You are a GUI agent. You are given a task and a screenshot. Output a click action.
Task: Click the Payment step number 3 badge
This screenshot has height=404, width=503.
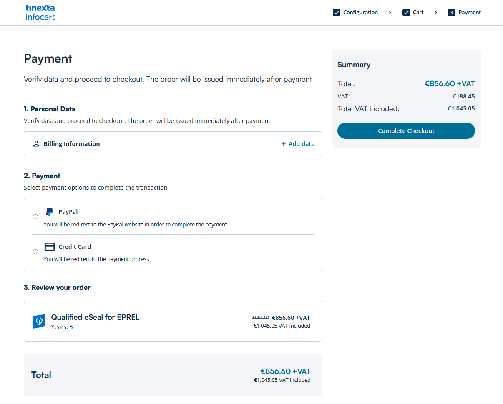coord(452,13)
